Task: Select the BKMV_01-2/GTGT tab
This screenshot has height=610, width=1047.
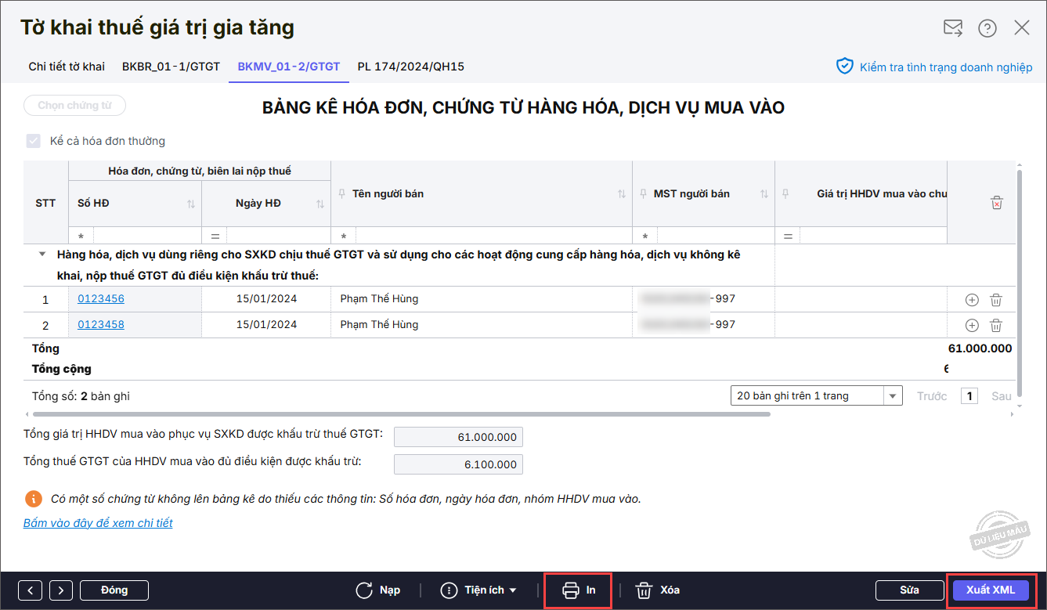Action: pyautogui.click(x=289, y=67)
